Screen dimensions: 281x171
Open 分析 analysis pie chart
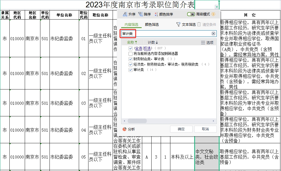129,129
